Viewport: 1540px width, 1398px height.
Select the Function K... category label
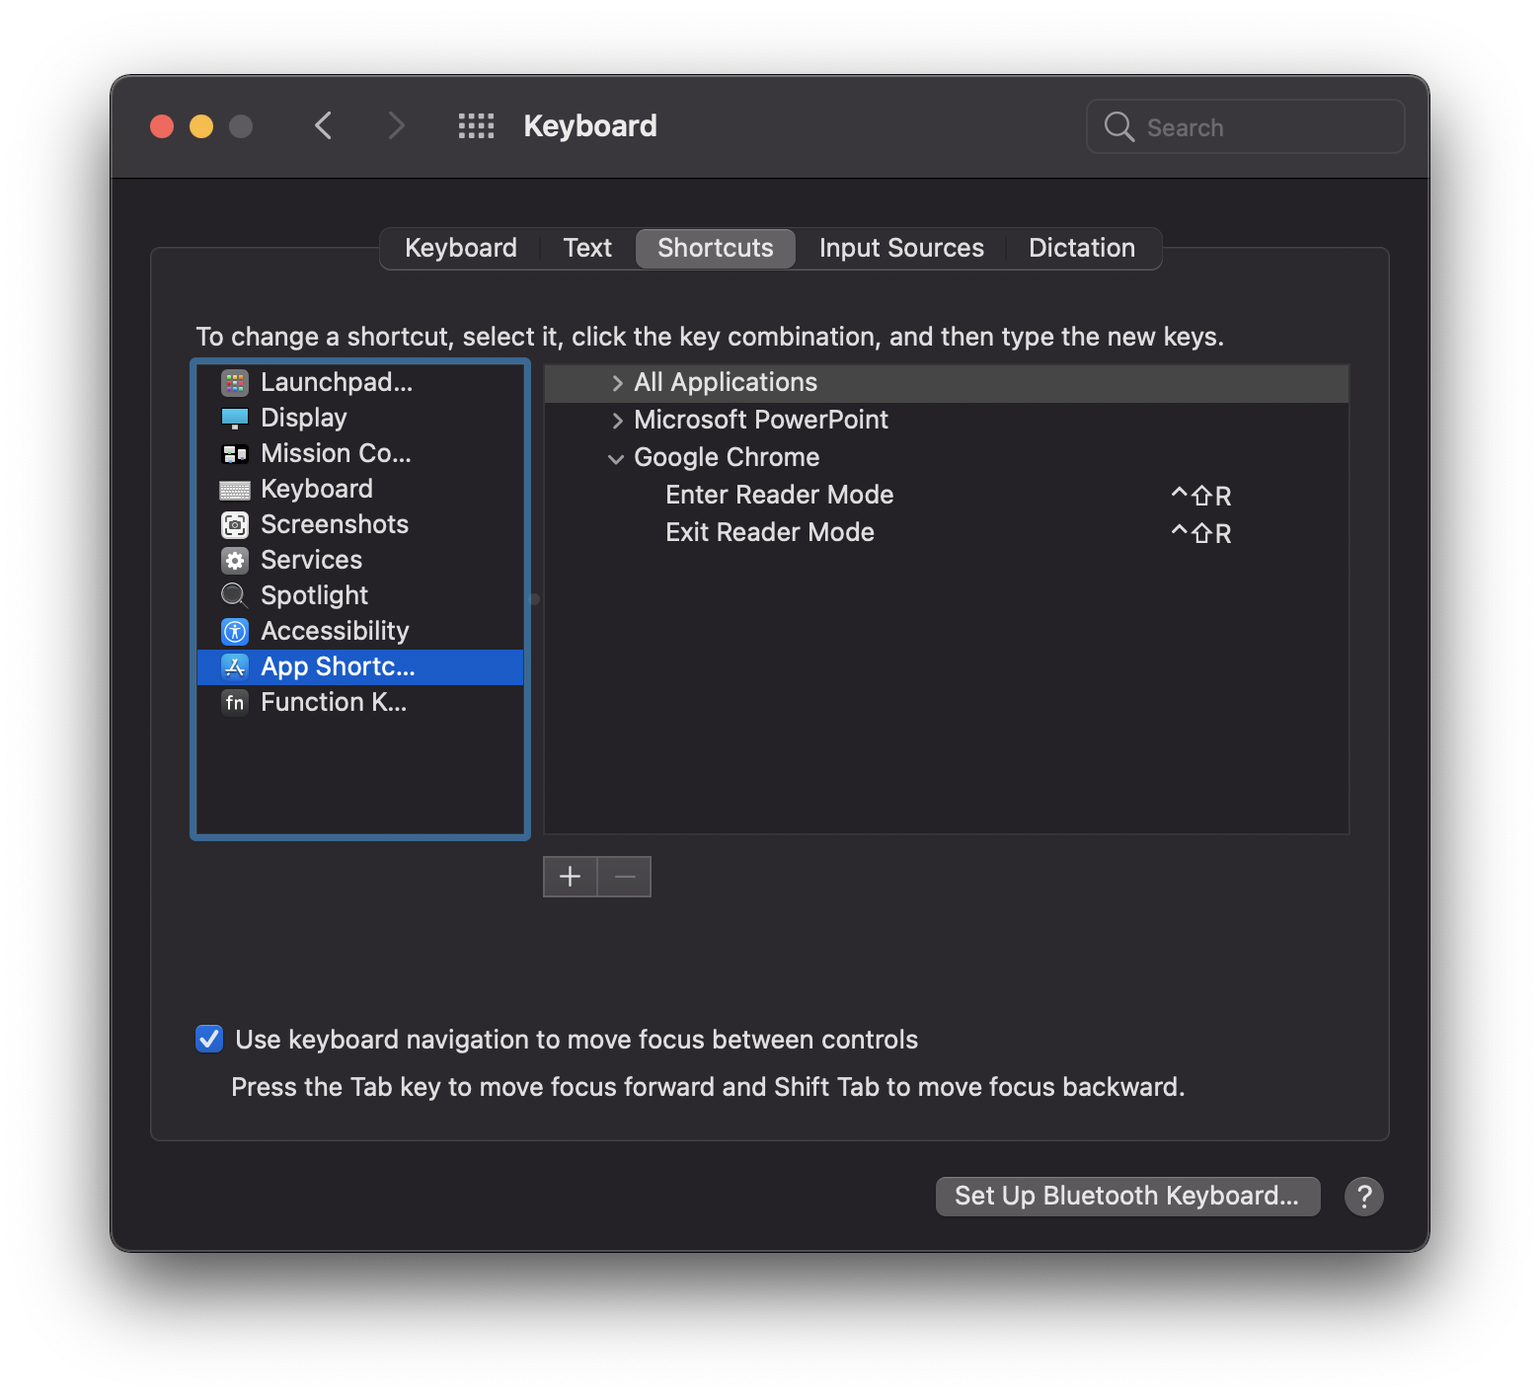tap(334, 702)
